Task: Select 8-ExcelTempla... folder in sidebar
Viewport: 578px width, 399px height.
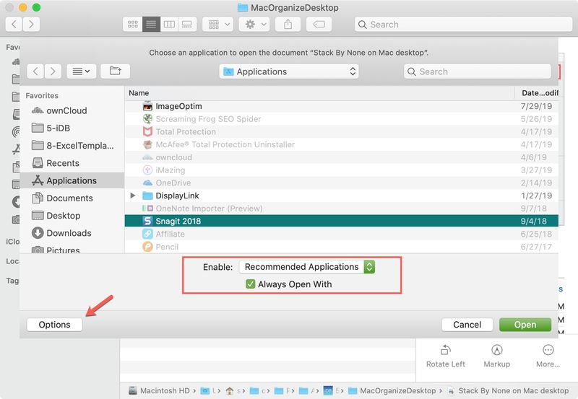Action: pos(73,146)
